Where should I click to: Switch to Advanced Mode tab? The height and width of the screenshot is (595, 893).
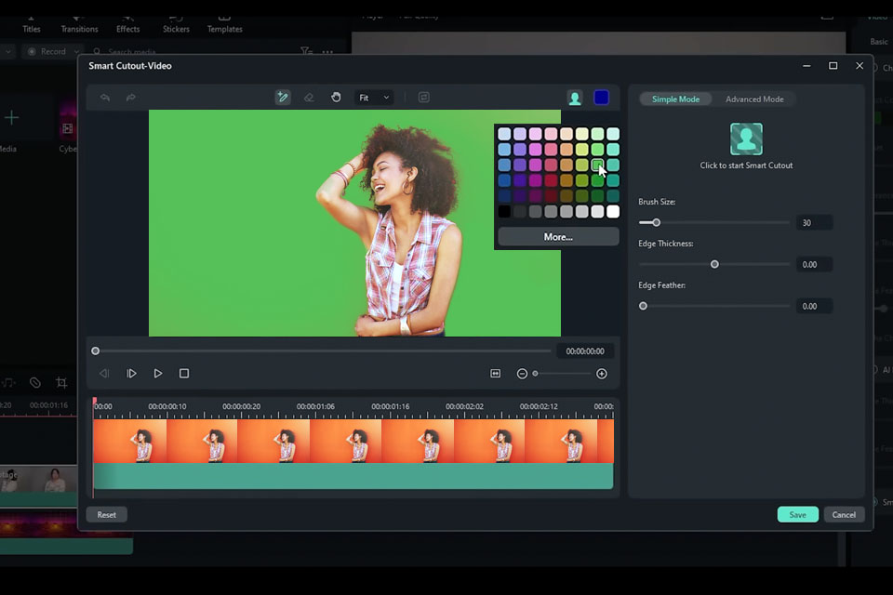754,99
